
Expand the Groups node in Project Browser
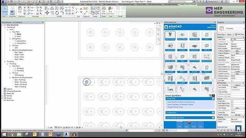point(3,98)
